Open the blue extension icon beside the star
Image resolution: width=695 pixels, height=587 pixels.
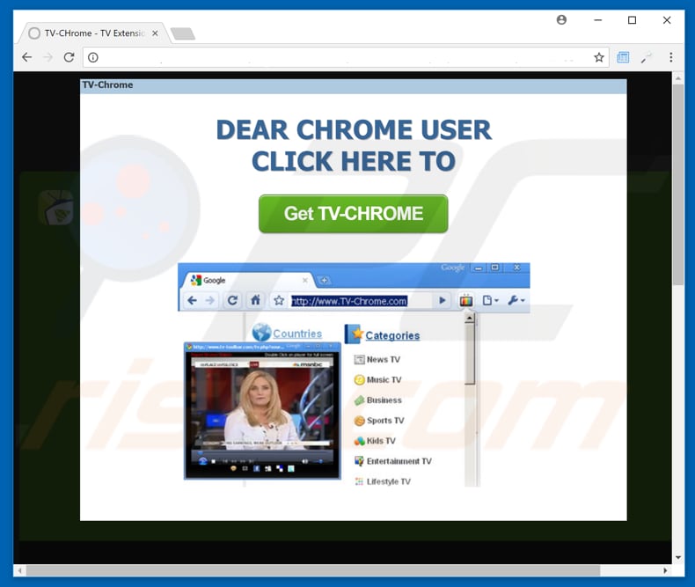pos(623,57)
